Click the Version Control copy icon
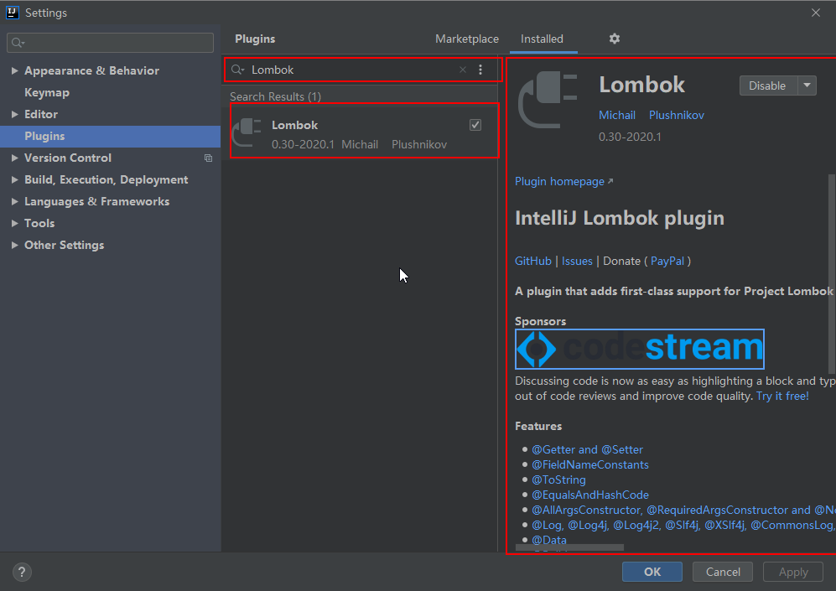This screenshot has height=591, width=836. [208, 158]
